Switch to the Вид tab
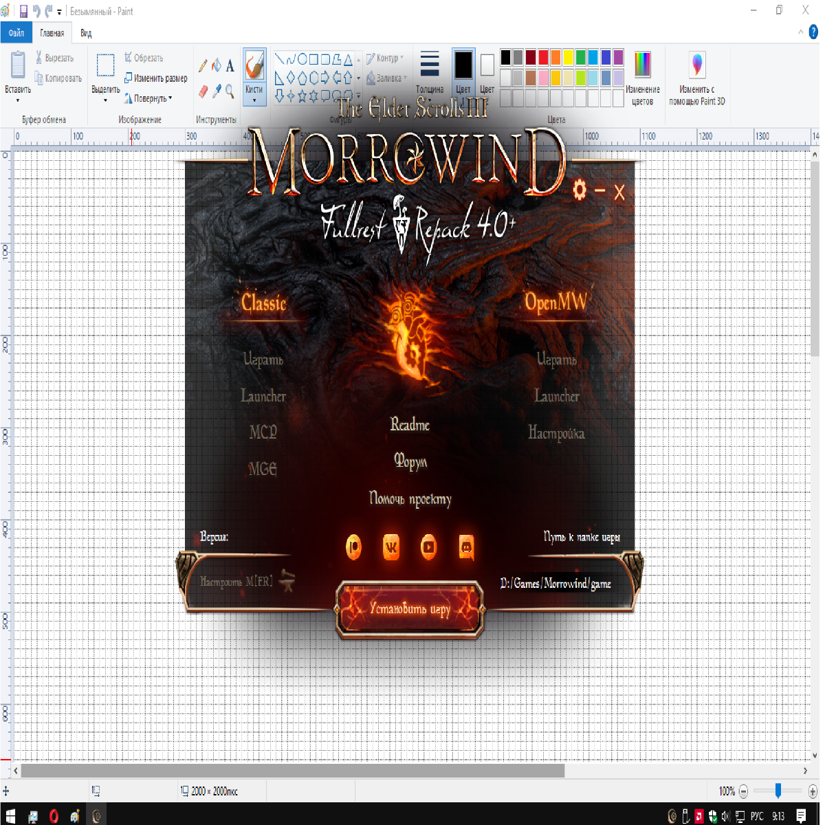This screenshot has width=825, height=825. pos(86,32)
